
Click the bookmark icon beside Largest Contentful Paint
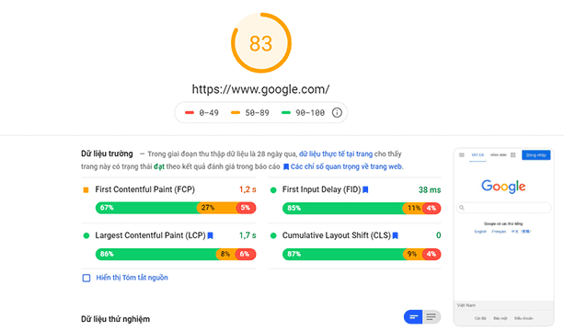[211, 235]
